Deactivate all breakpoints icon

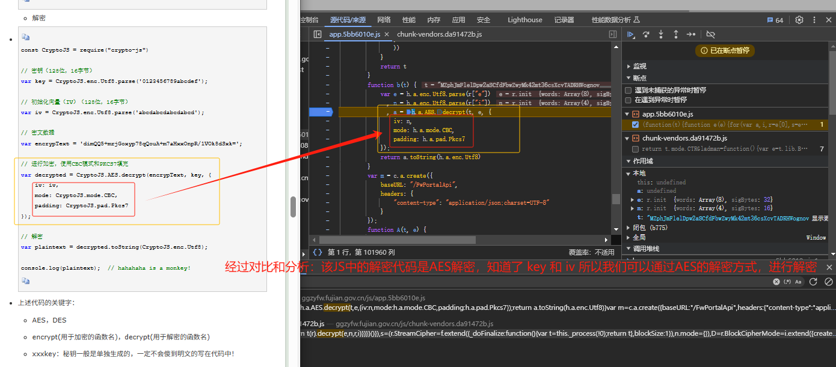pyautogui.click(x=710, y=34)
